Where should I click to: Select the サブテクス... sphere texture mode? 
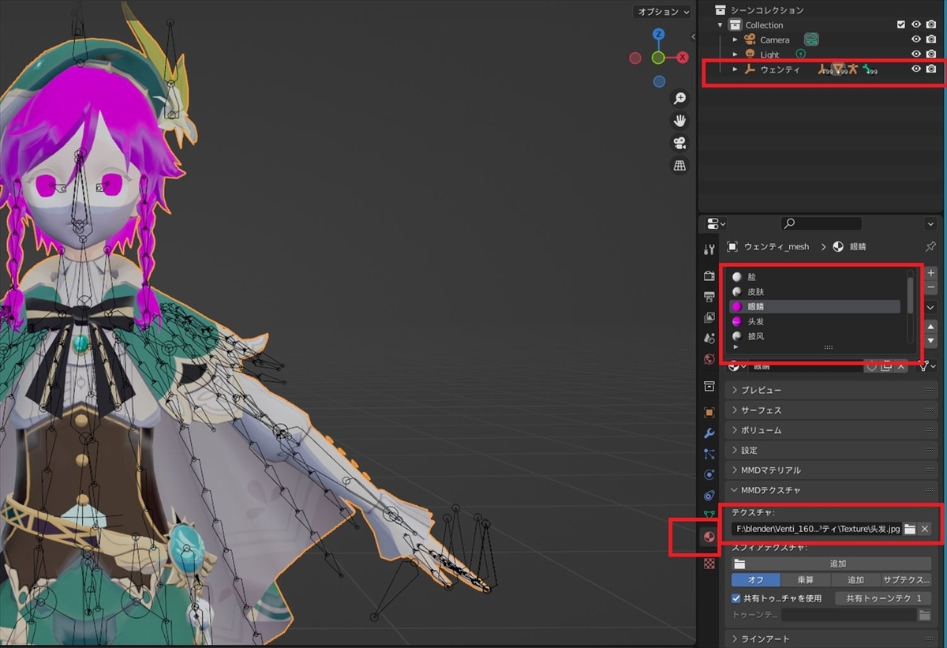tap(906, 580)
